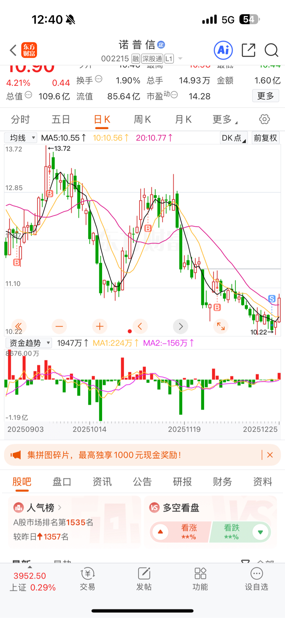Zoom out chart with minus button
This screenshot has width=285, height=618.
[59, 327]
